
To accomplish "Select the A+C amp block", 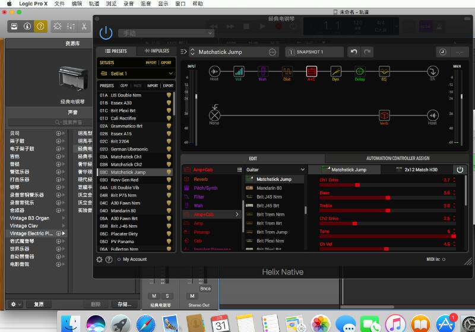I will (311, 72).
